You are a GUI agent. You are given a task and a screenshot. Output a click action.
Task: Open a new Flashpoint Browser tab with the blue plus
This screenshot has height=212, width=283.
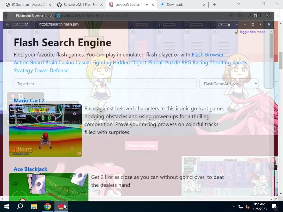[58, 16]
